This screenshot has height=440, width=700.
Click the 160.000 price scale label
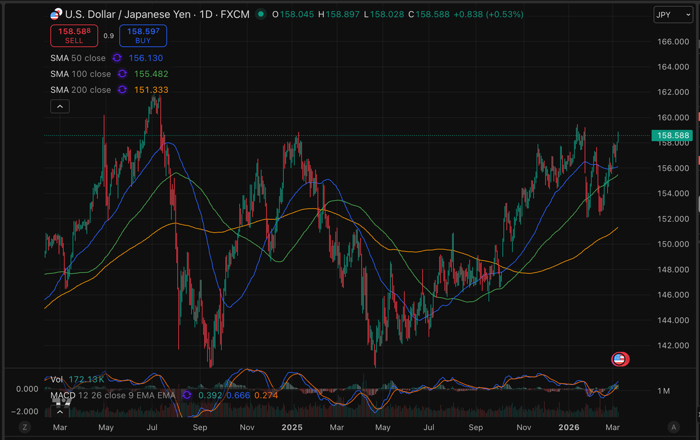click(674, 117)
